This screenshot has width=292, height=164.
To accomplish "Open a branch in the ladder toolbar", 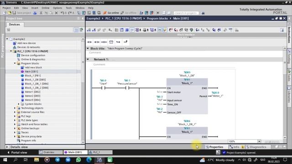I will click(x=118, y=42).
